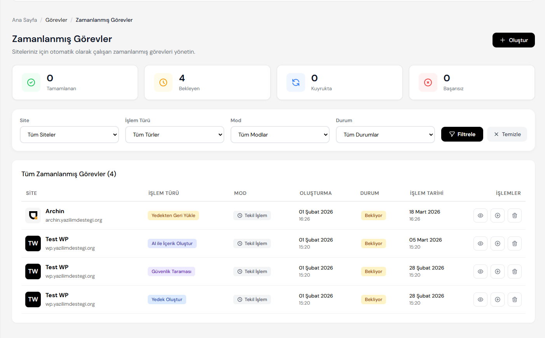
Task: Click eye icon for Güvenlik Taraması row
Action: coord(480,271)
